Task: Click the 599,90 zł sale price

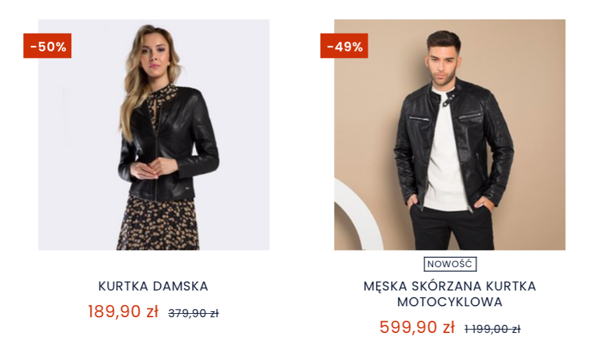Action: click(x=416, y=328)
